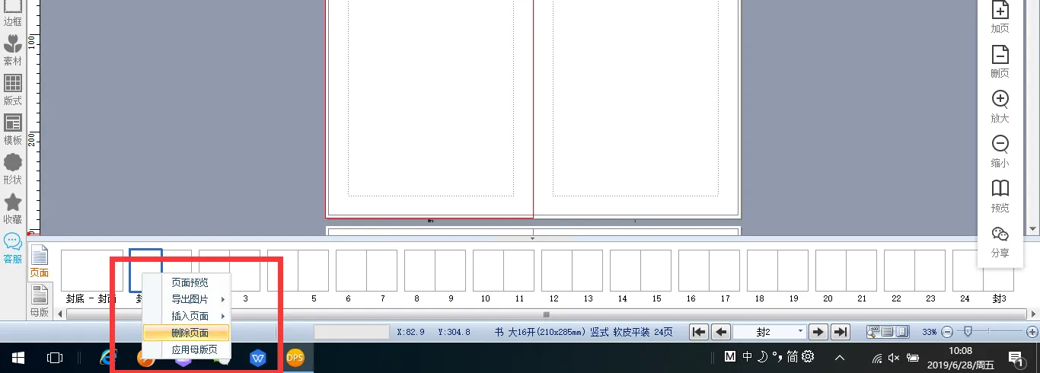Open the 预览 book preview

coord(1000,196)
